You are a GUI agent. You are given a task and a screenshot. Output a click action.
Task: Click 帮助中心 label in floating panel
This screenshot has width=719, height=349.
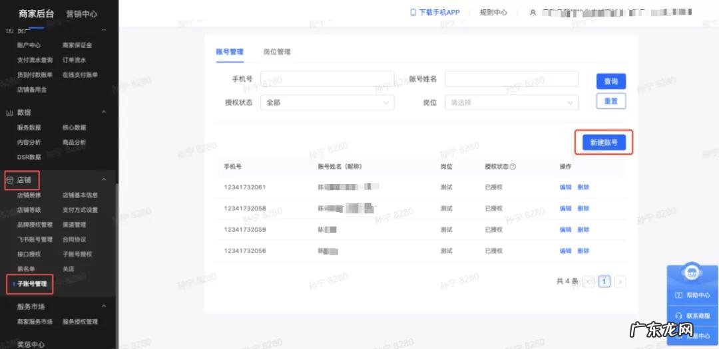(698, 295)
